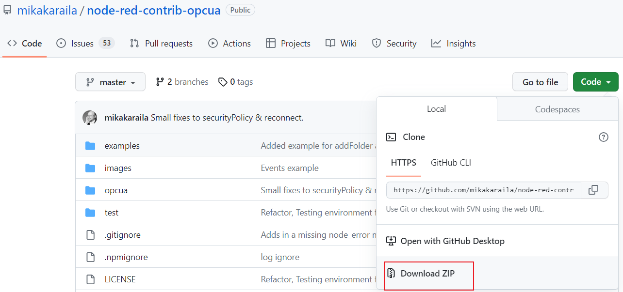This screenshot has width=623, height=292.
Task: Copy the HTTPS clone URL to clipboard
Action: (593, 190)
